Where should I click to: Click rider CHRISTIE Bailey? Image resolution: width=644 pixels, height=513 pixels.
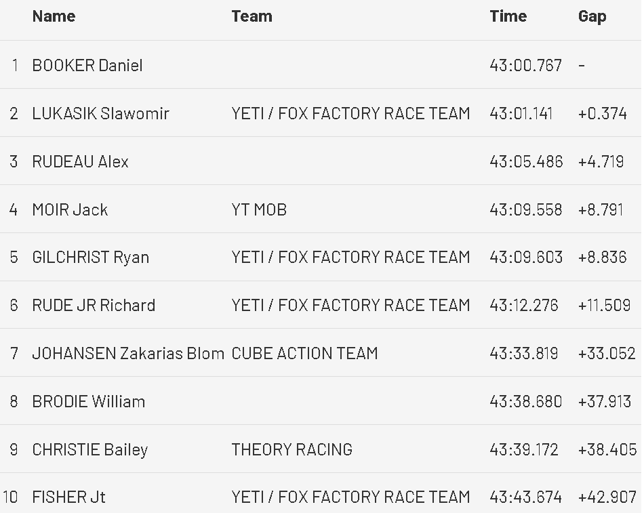pyautogui.click(x=89, y=449)
